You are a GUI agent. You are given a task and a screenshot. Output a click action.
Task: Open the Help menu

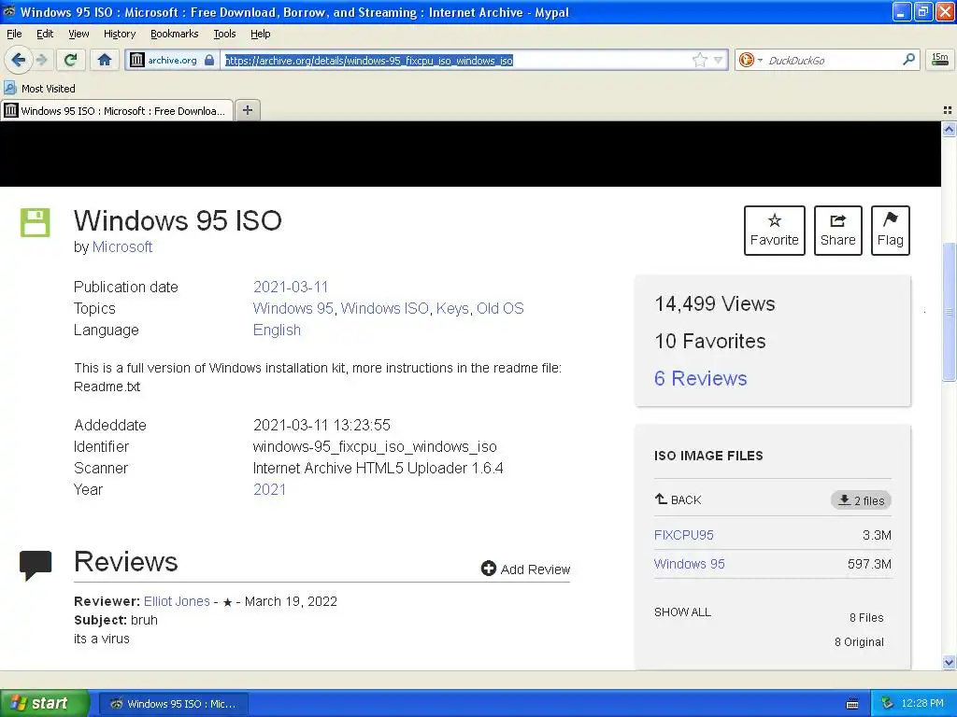[x=260, y=34]
